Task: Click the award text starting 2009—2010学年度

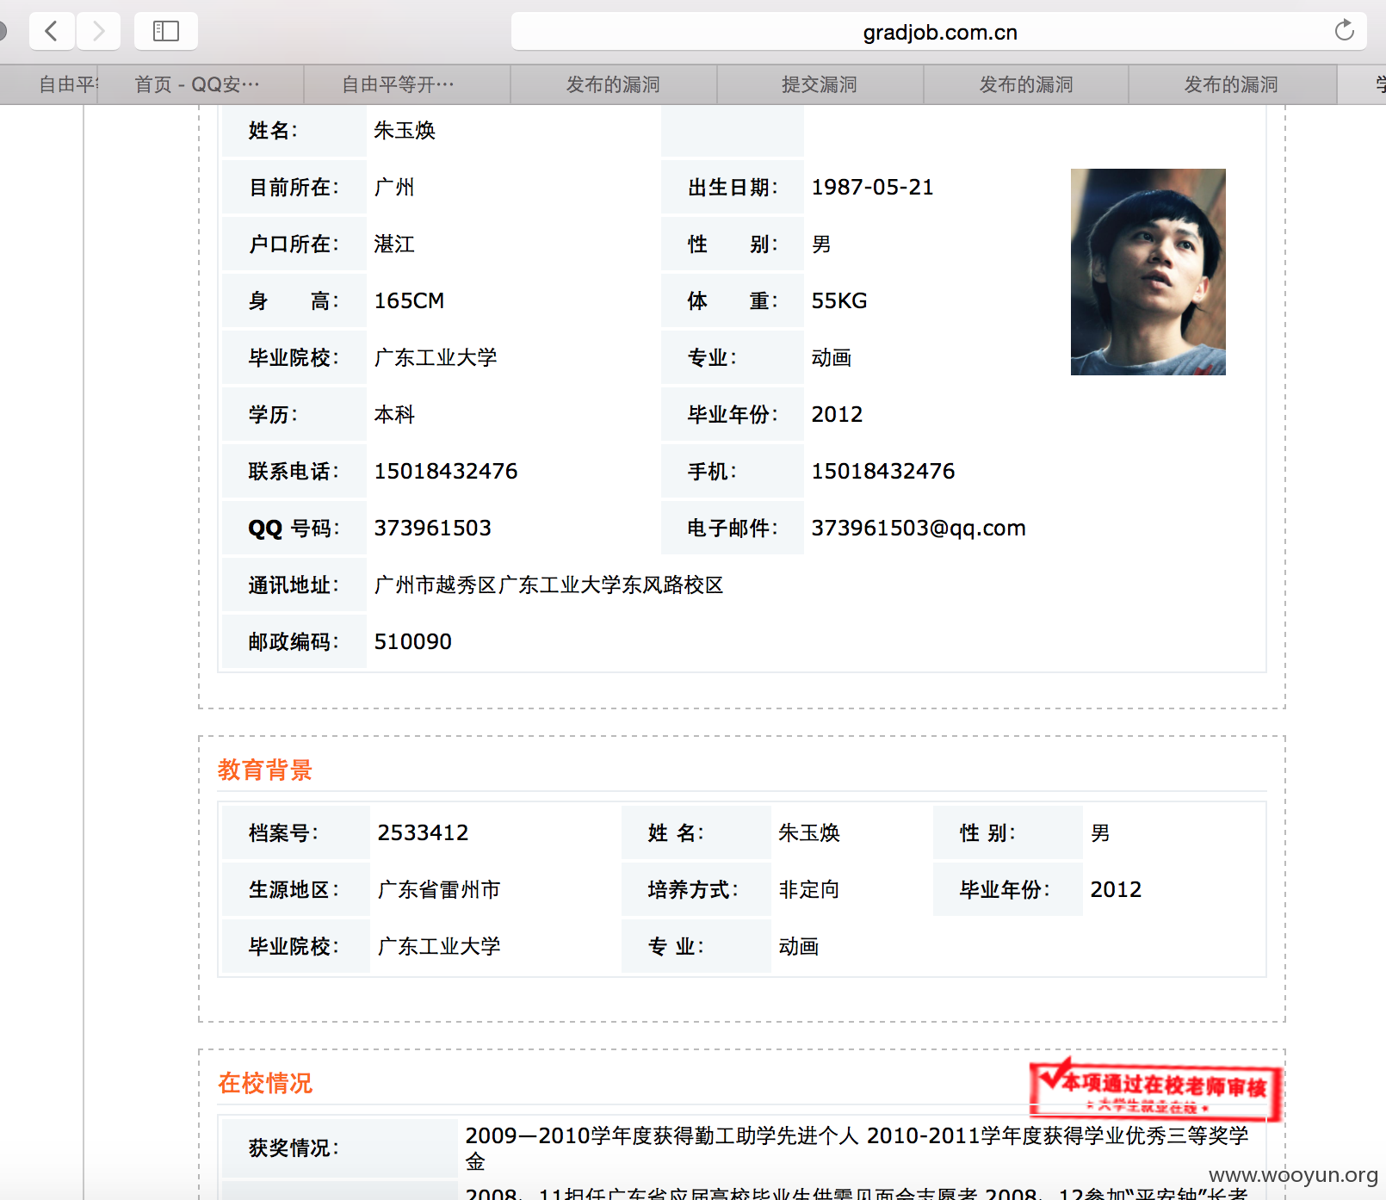Action: pyautogui.click(x=857, y=1148)
